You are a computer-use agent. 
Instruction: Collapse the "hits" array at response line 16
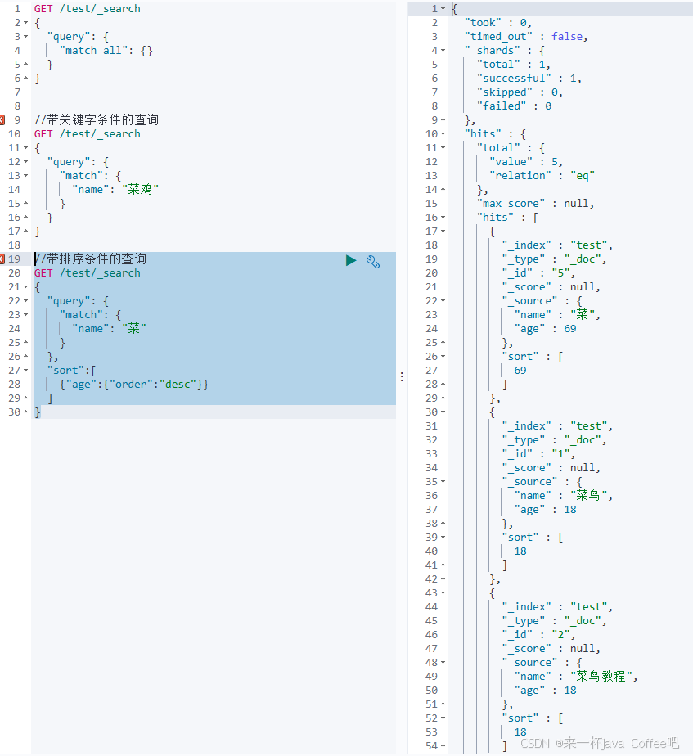(443, 218)
